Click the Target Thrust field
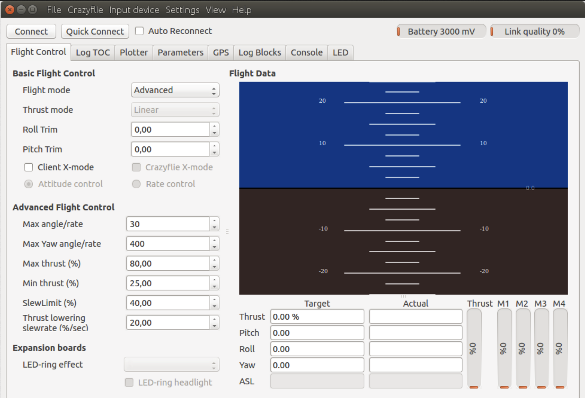 tap(317, 317)
